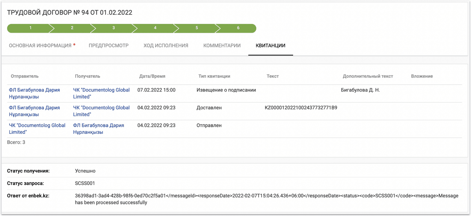Open the Основная информация tab
The width and height of the screenshot is (471, 216).
point(40,45)
